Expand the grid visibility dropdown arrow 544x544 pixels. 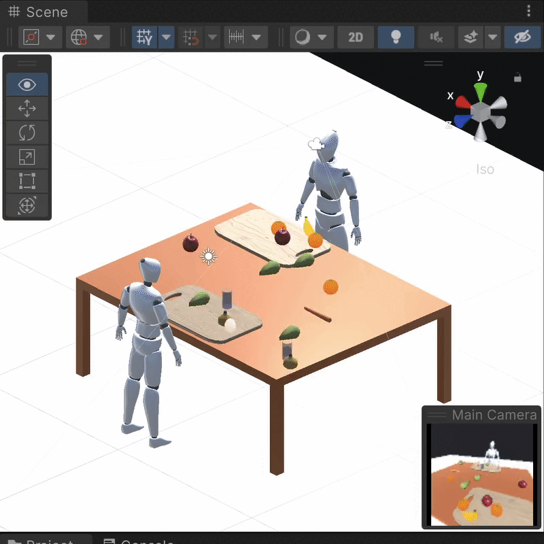point(167,37)
